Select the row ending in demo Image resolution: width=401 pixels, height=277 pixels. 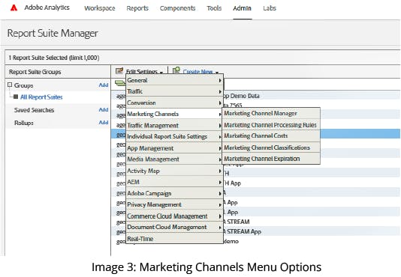click(x=256, y=241)
